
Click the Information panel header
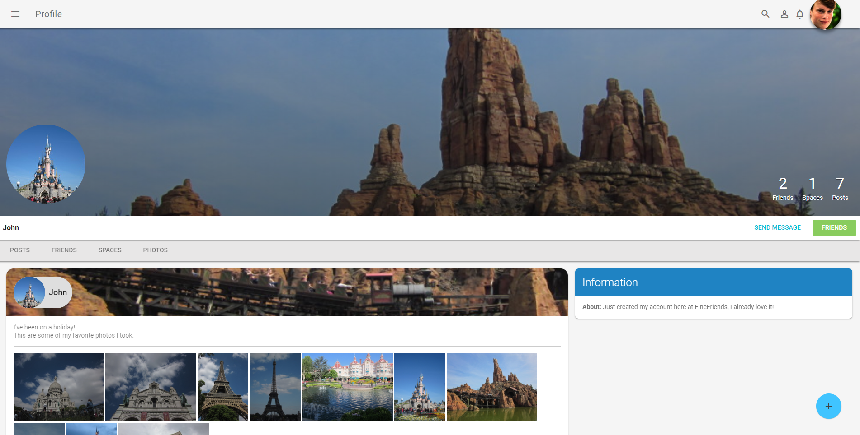[x=714, y=282]
